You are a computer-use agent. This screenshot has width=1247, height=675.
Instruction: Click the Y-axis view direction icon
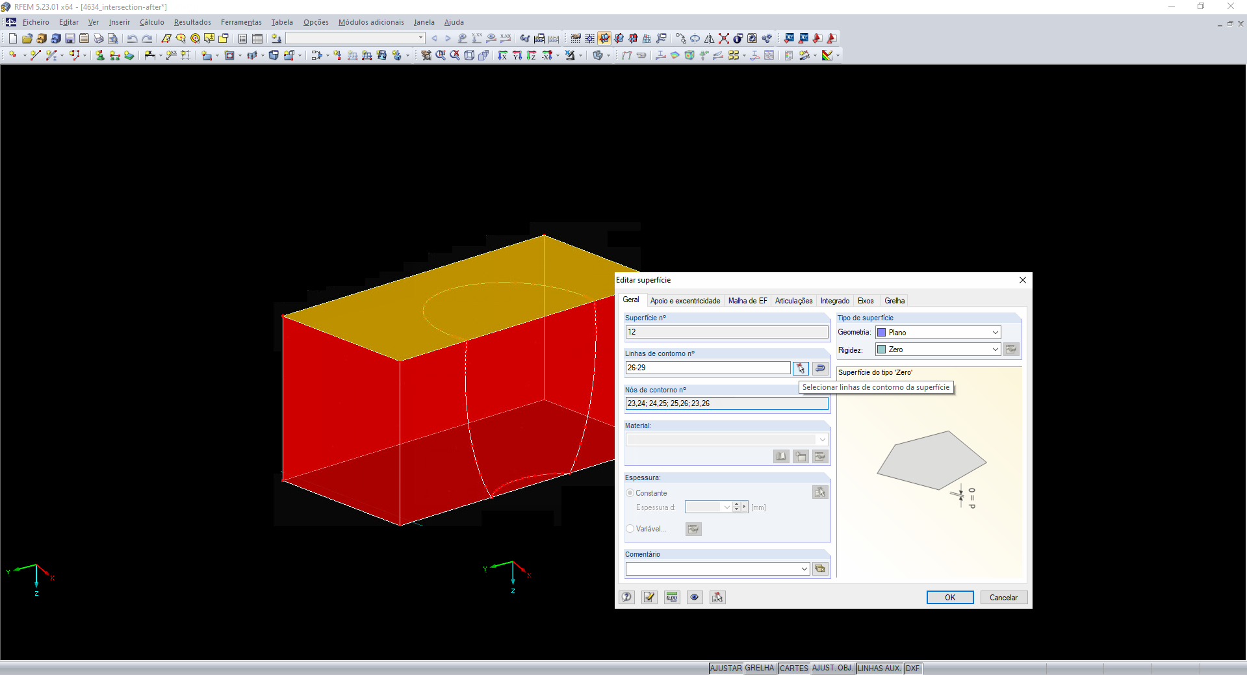tap(517, 55)
